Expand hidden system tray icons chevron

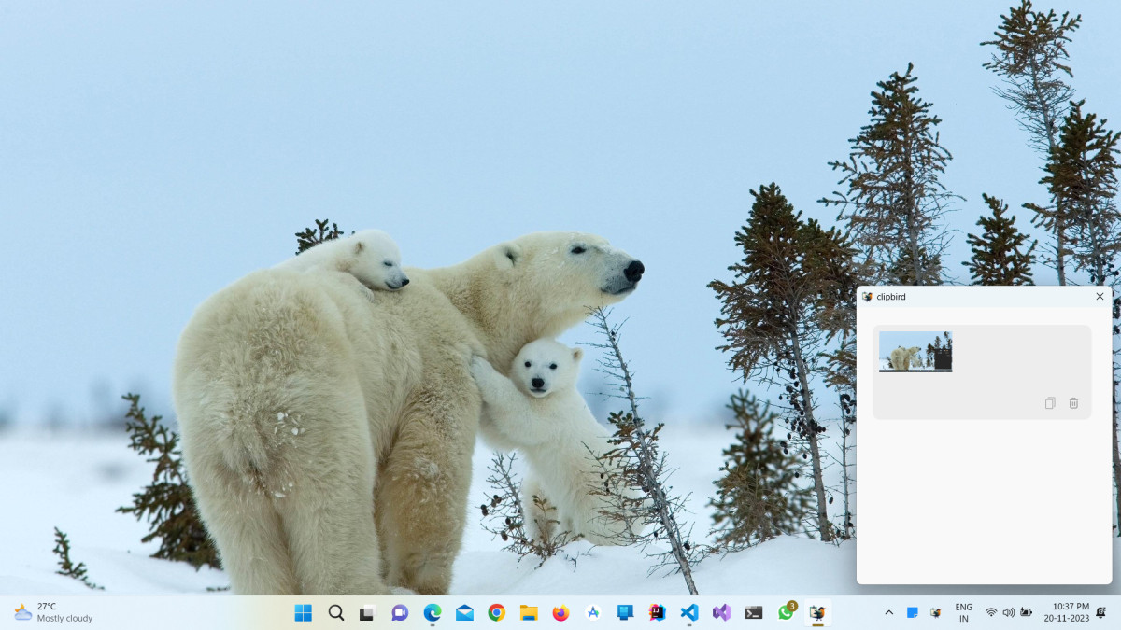pos(888,612)
